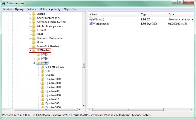Click the NV25 folder icon
This screenshot has height=119, width=196.
click(38, 55)
